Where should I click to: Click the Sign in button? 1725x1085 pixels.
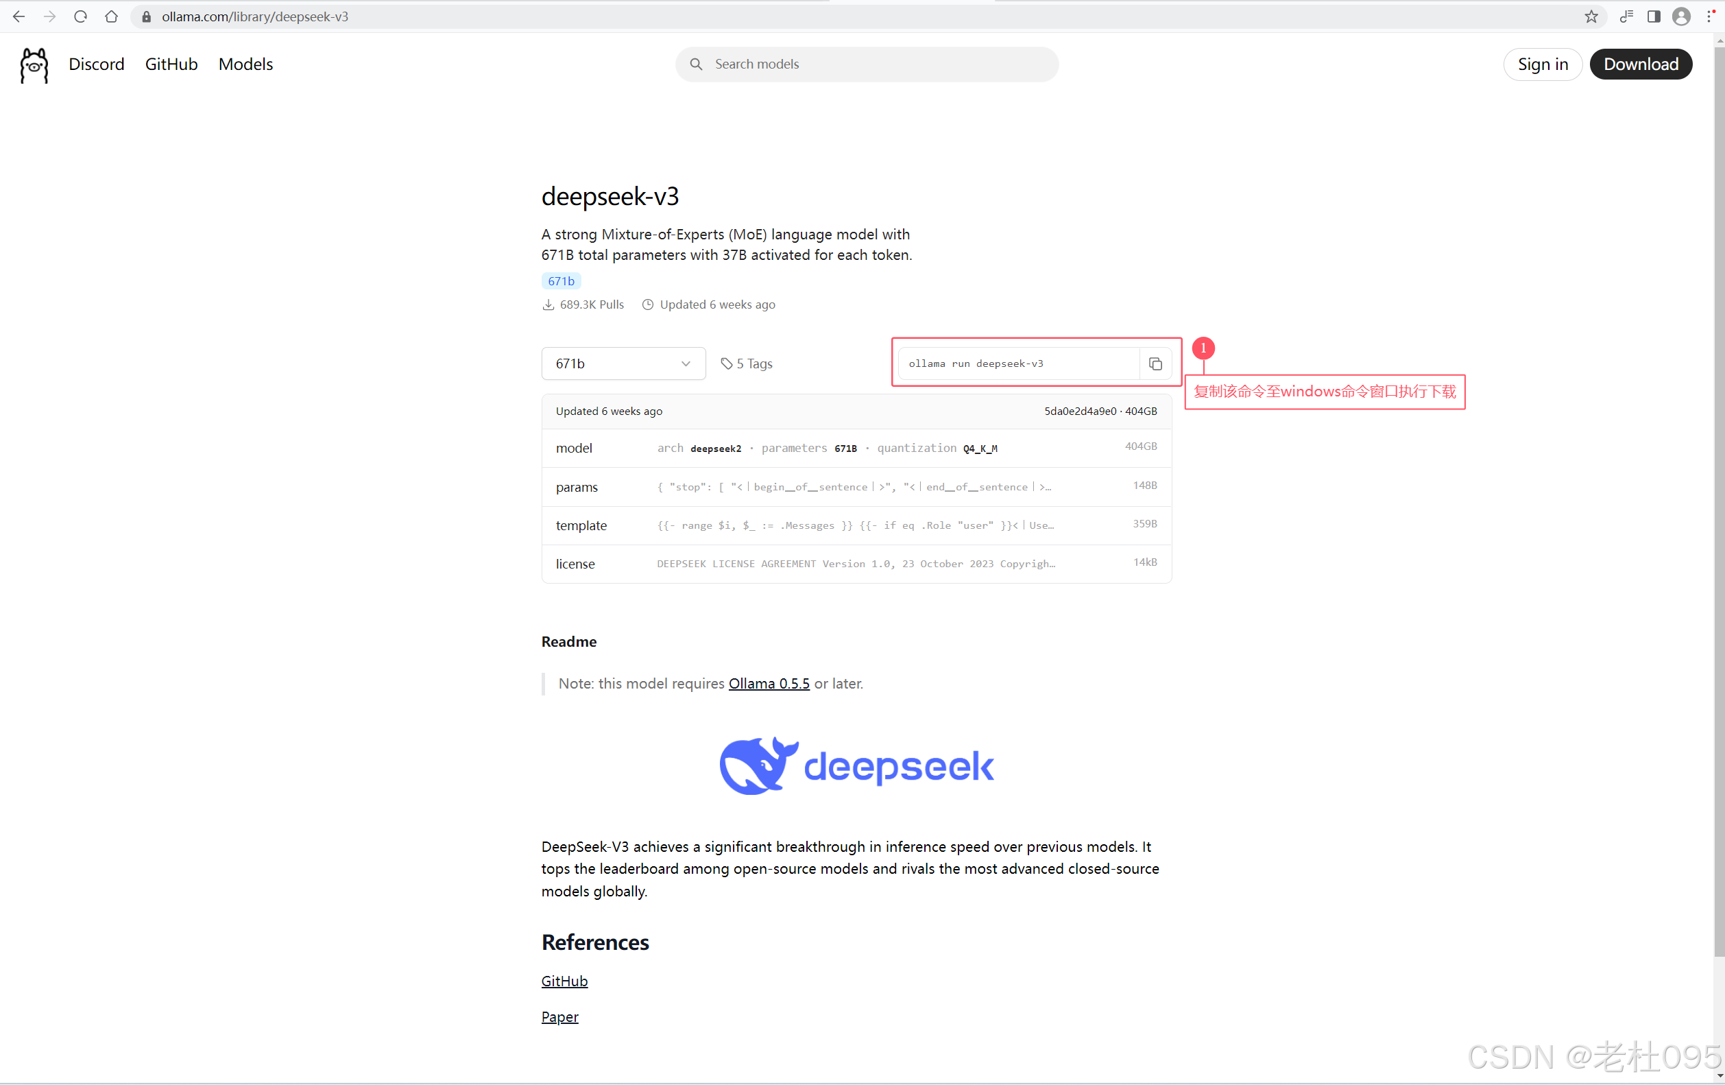(1543, 64)
